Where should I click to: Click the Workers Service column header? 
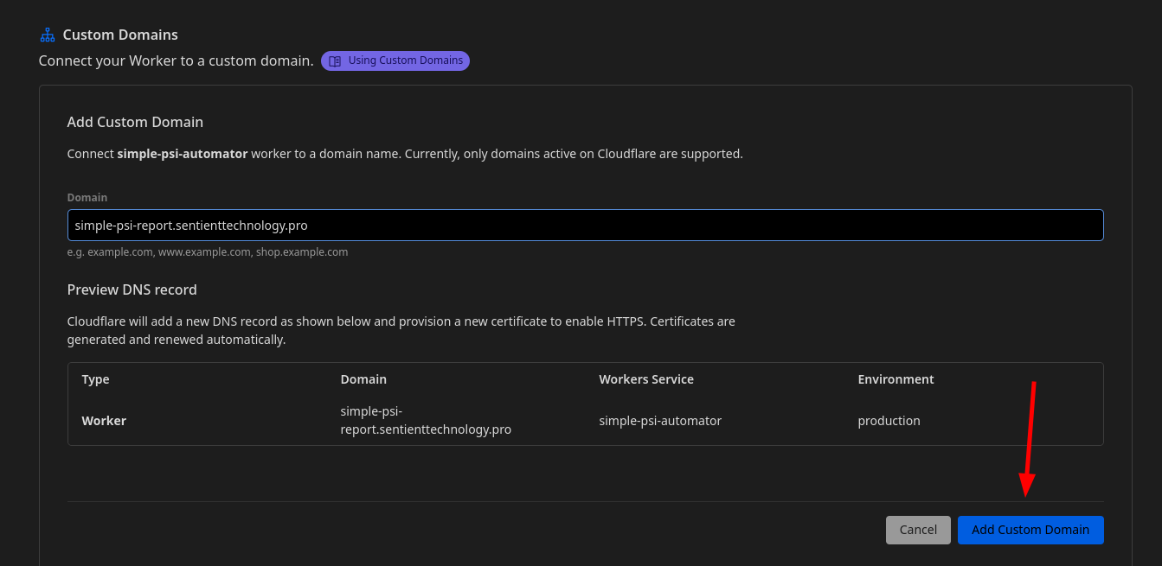coord(646,379)
